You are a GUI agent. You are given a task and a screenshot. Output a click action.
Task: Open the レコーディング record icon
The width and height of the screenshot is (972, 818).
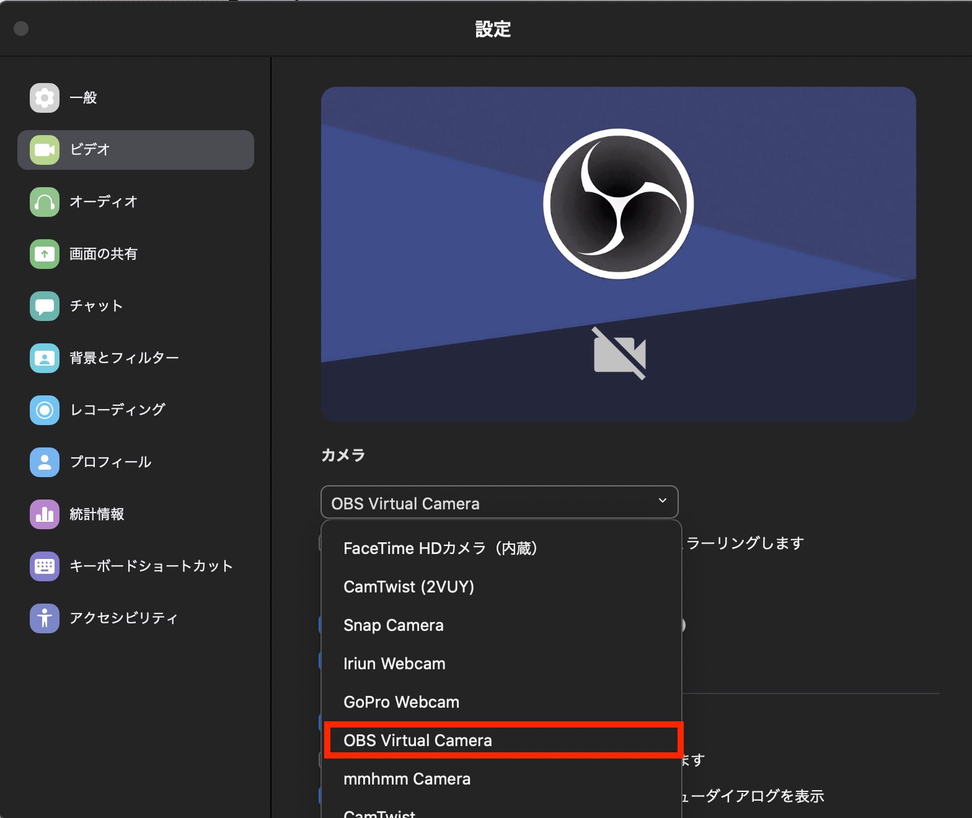(45, 410)
